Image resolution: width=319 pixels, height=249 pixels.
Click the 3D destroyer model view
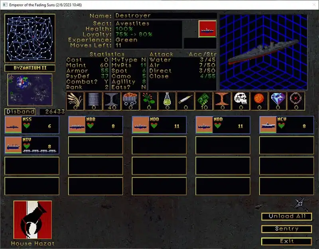coord(264,52)
